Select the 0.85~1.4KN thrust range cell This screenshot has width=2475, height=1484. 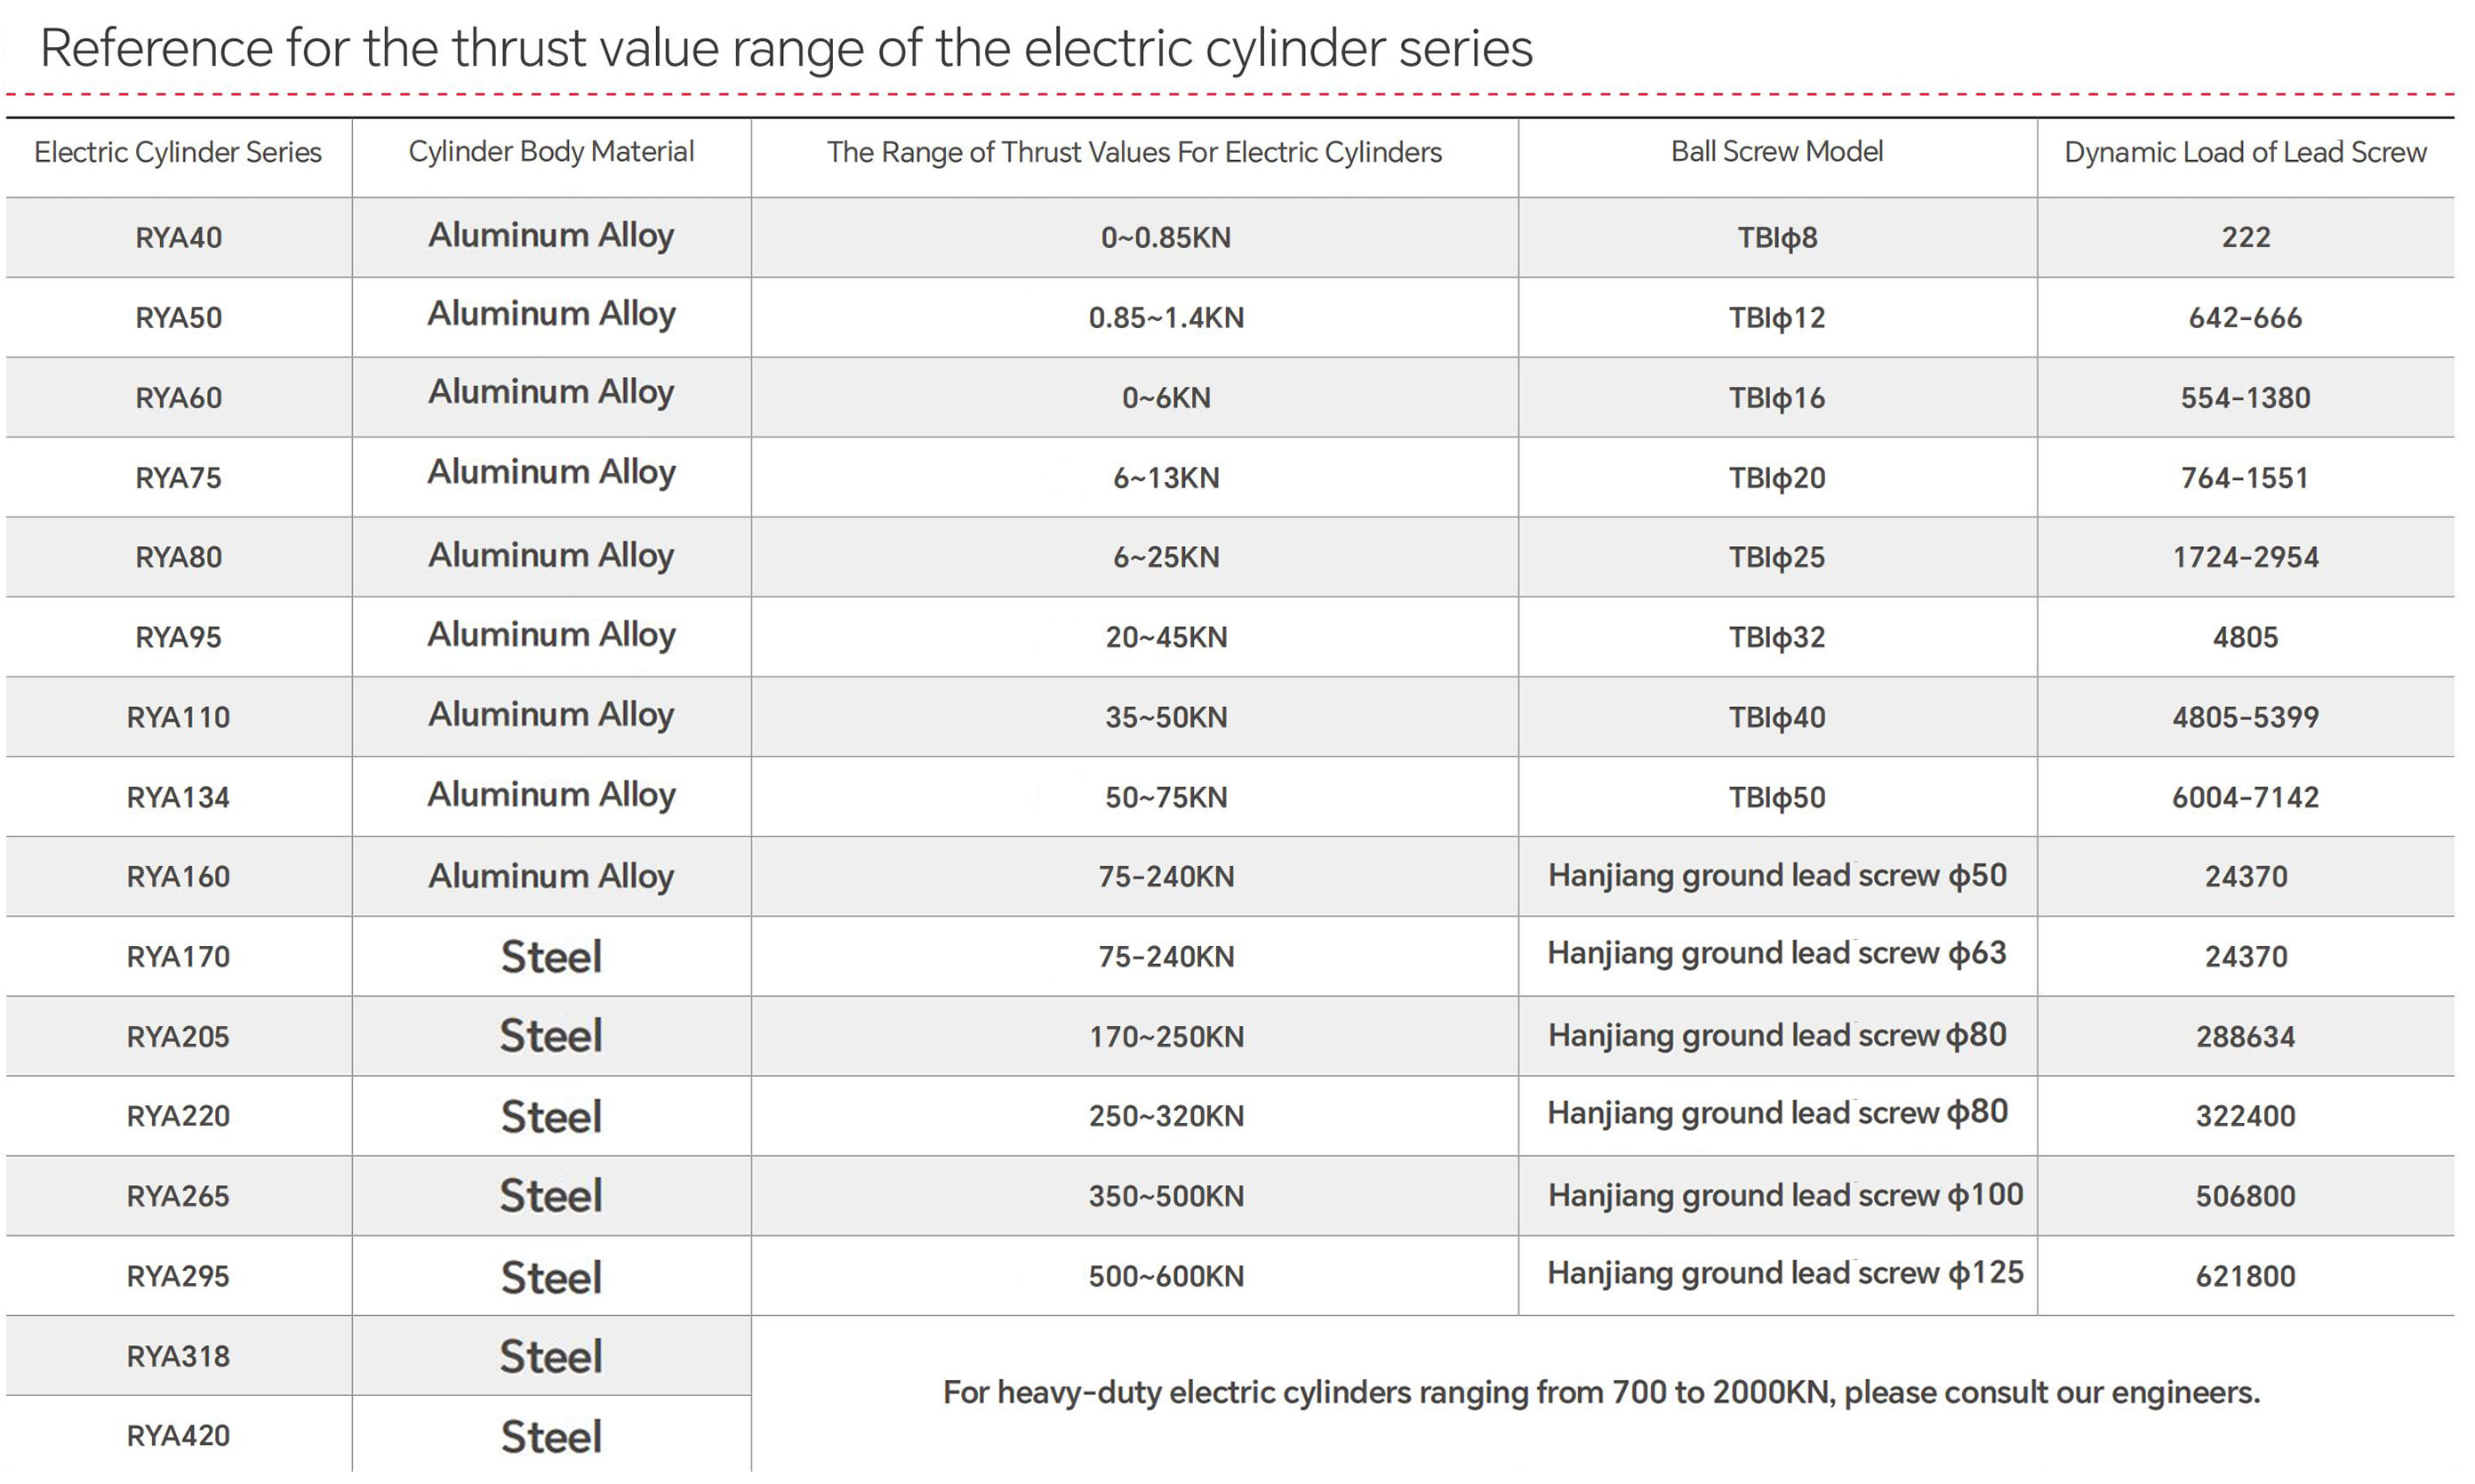click(1165, 318)
